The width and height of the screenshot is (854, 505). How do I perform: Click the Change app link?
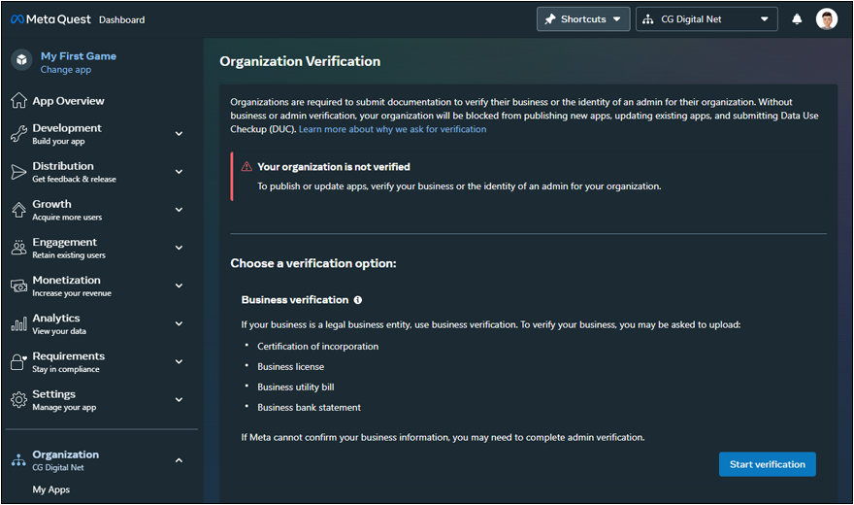pos(65,70)
